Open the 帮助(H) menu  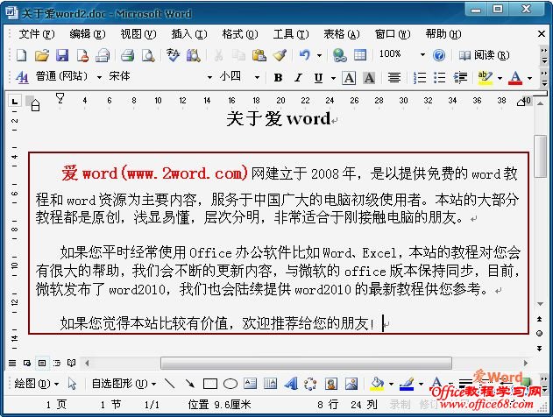[x=443, y=34]
